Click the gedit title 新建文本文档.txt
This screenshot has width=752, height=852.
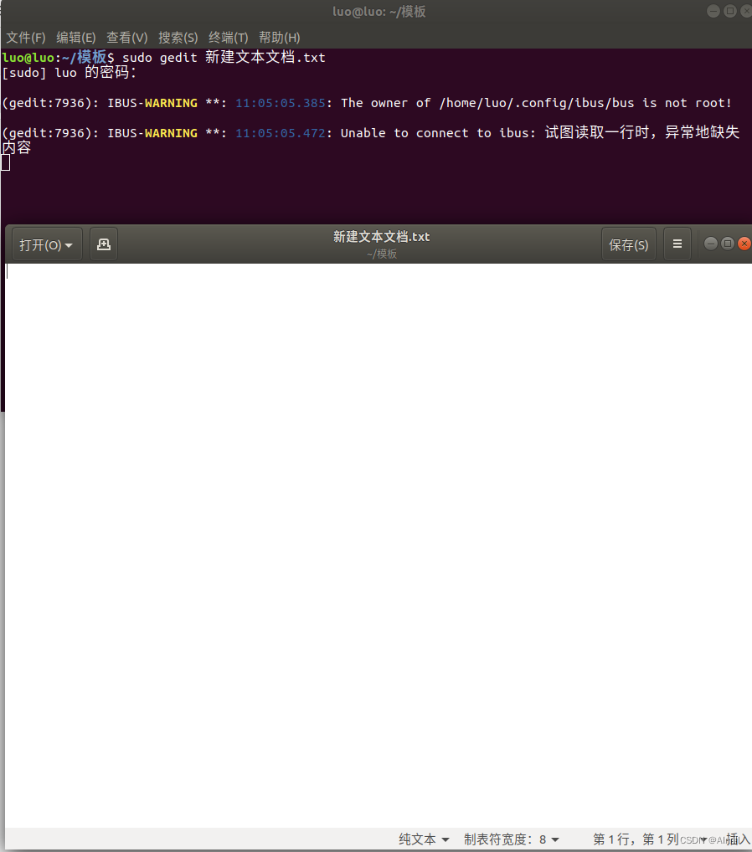(x=382, y=236)
